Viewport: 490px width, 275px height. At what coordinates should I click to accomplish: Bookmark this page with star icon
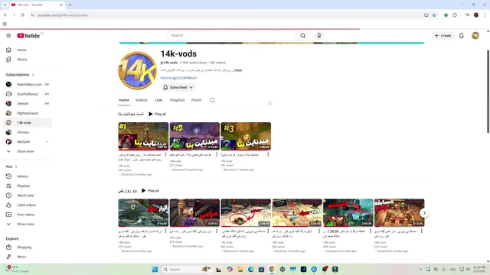434,15
